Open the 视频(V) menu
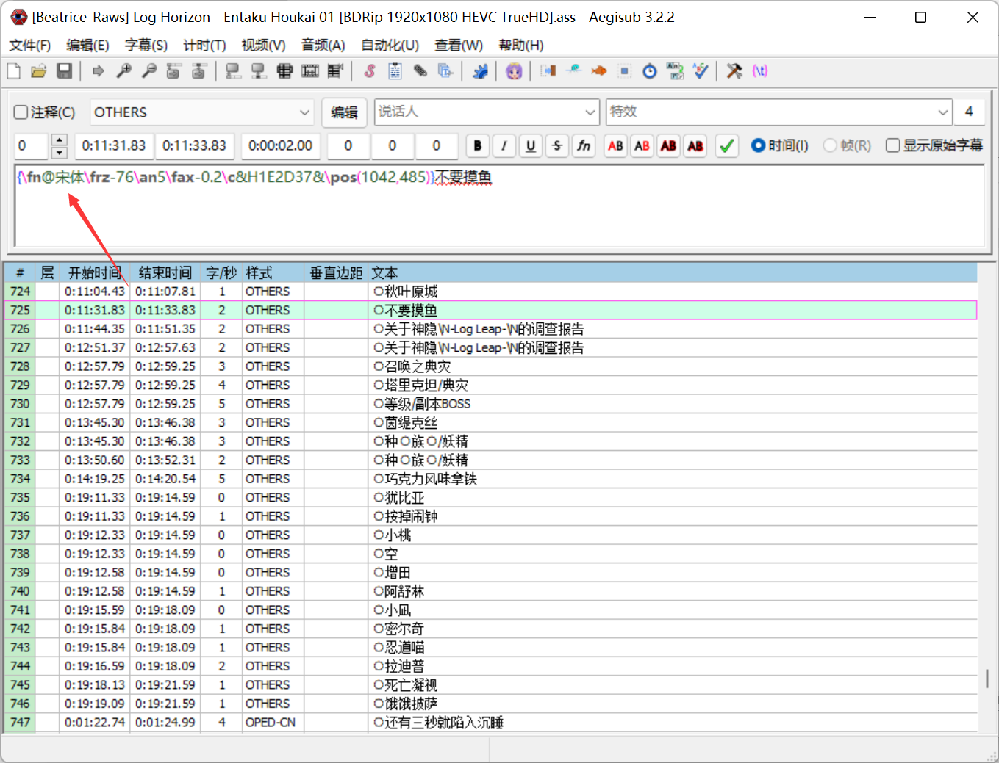Viewport: 999px width, 763px height. pos(264,46)
